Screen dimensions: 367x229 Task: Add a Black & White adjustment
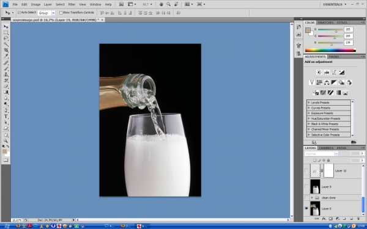point(334,82)
